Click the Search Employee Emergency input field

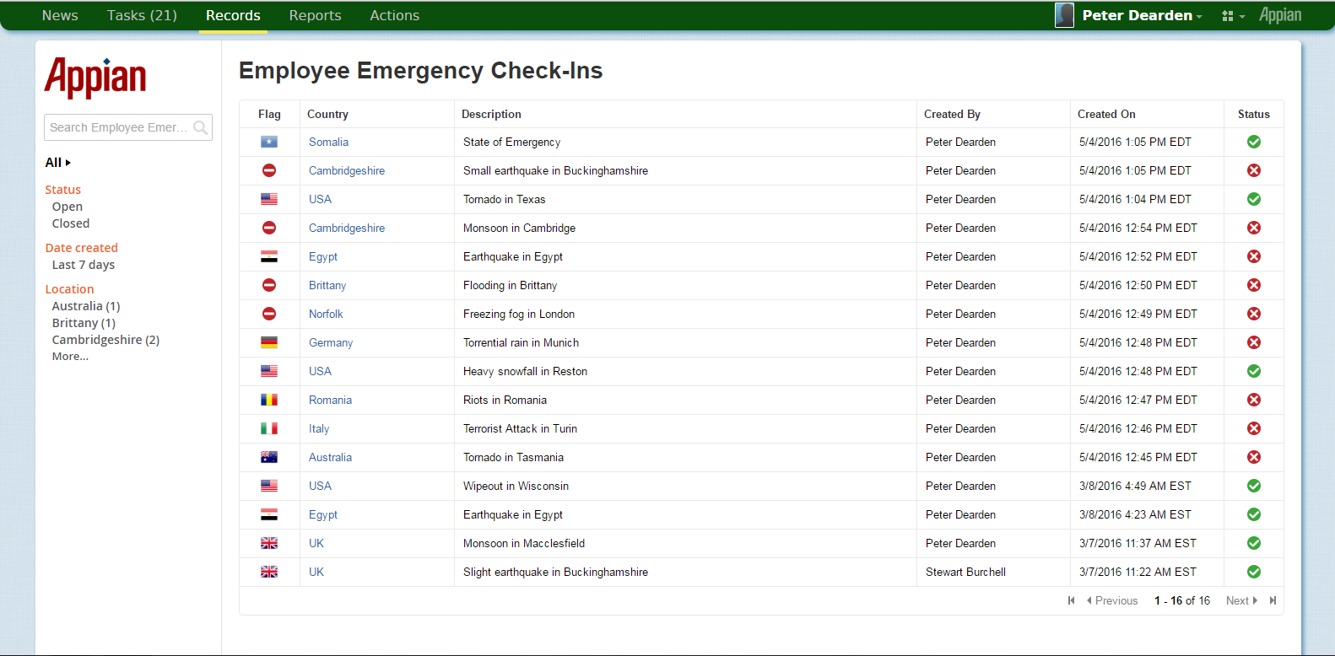tap(118, 127)
